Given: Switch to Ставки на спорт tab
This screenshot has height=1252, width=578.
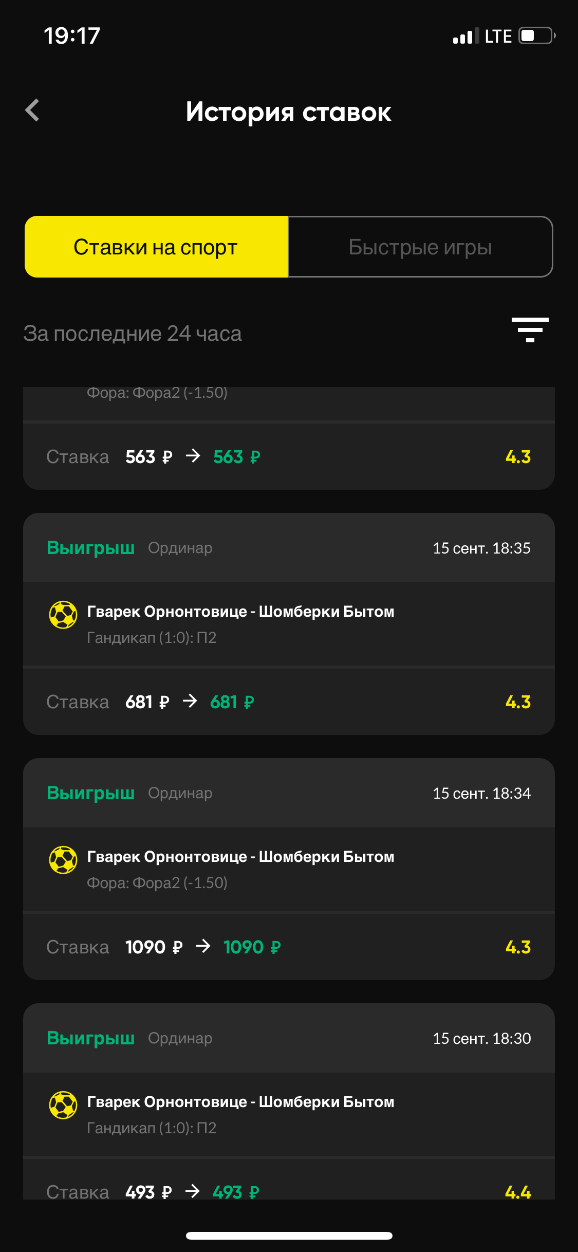Looking at the screenshot, I should click(156, 247).
